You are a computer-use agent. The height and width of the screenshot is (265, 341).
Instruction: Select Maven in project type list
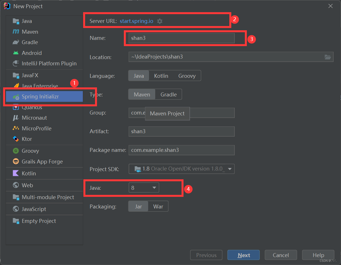click(44, 32)
